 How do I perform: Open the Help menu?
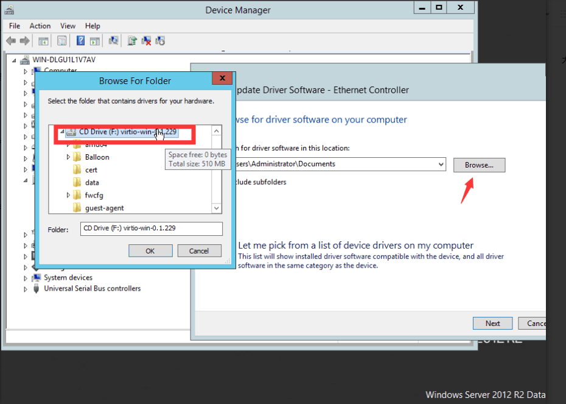pyautogui.click(x=93, y=26)
